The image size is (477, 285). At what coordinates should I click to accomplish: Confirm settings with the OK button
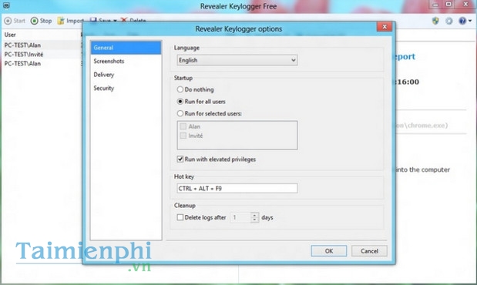click(x=328, y=251)
